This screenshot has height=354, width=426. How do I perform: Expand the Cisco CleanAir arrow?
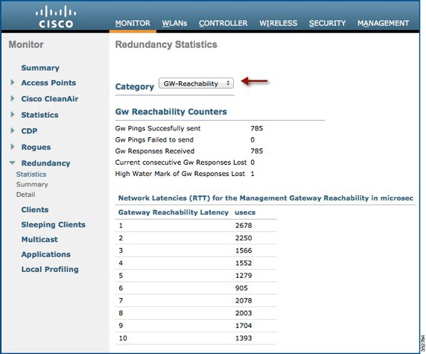click(13, 98)
